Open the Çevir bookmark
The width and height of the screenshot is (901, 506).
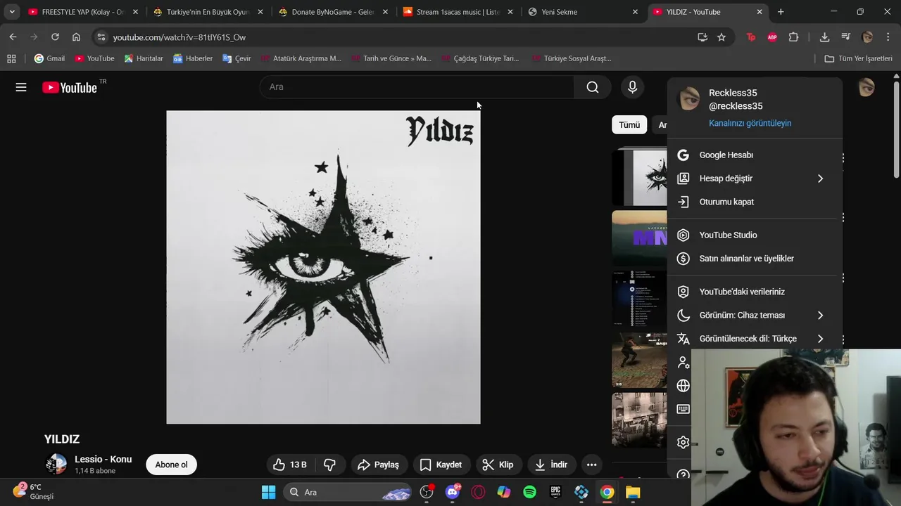pyautogui.click(x=237, y=58)
